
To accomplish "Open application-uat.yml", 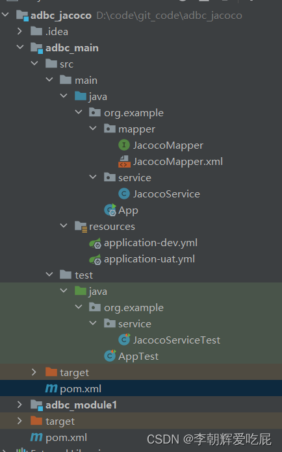I will (x=149, y=259).
